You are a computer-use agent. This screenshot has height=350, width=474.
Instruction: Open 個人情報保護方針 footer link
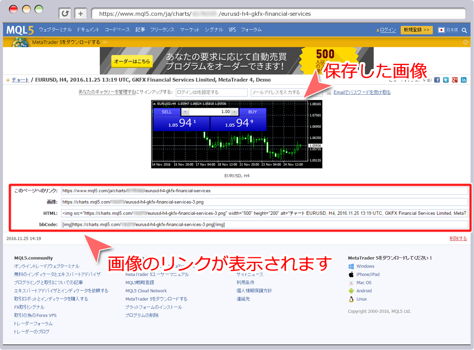point(254,291)
